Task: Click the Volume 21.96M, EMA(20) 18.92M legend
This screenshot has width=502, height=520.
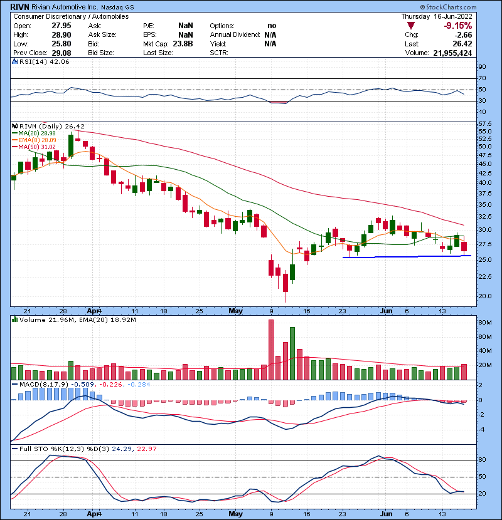Action: (x=78, y=320)
